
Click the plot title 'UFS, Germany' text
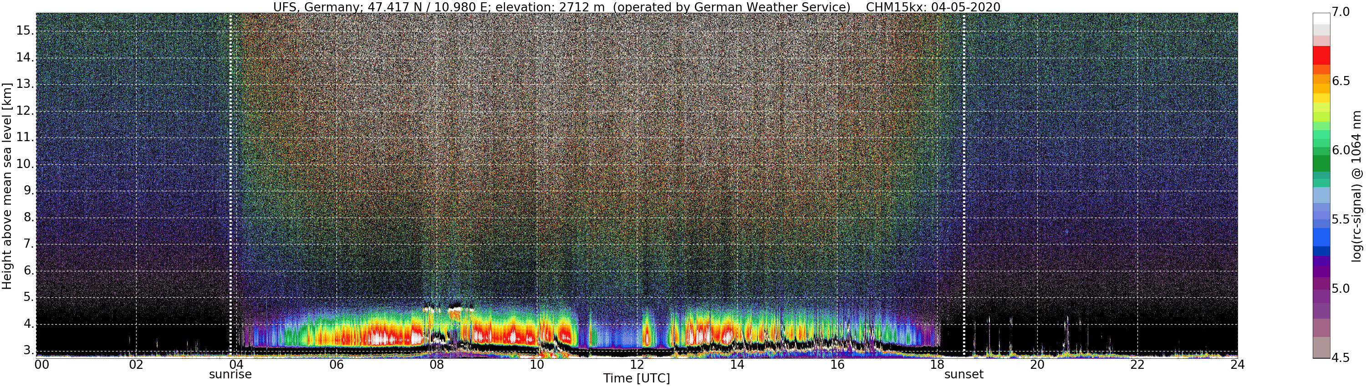(x=317, y=7)
